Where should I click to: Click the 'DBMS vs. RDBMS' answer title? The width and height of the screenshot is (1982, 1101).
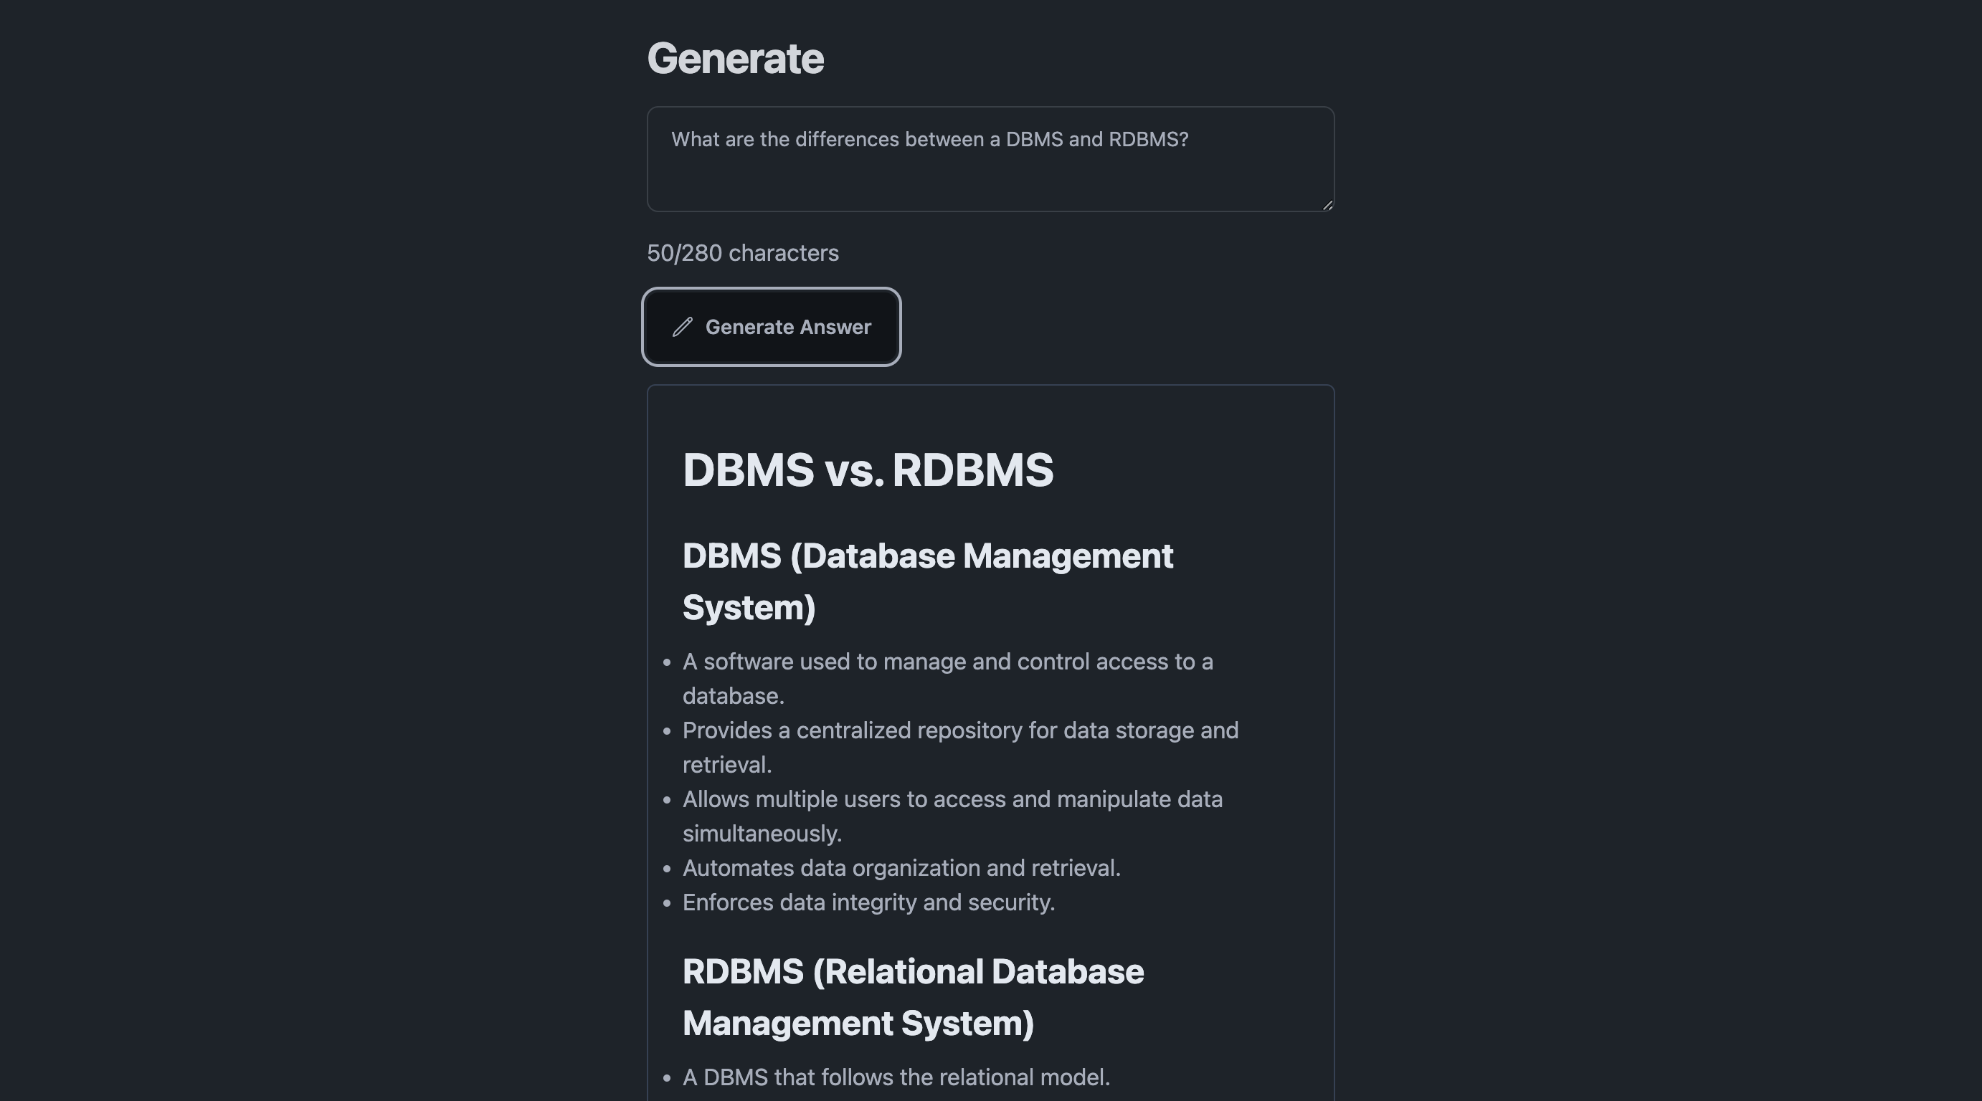click(x=867, y=470)
